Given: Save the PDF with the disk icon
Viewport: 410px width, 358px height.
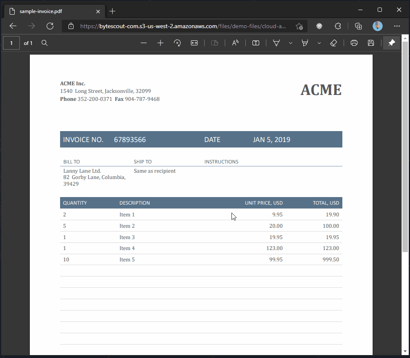Looking at the screenshot, I should click(x=371, y=43).
